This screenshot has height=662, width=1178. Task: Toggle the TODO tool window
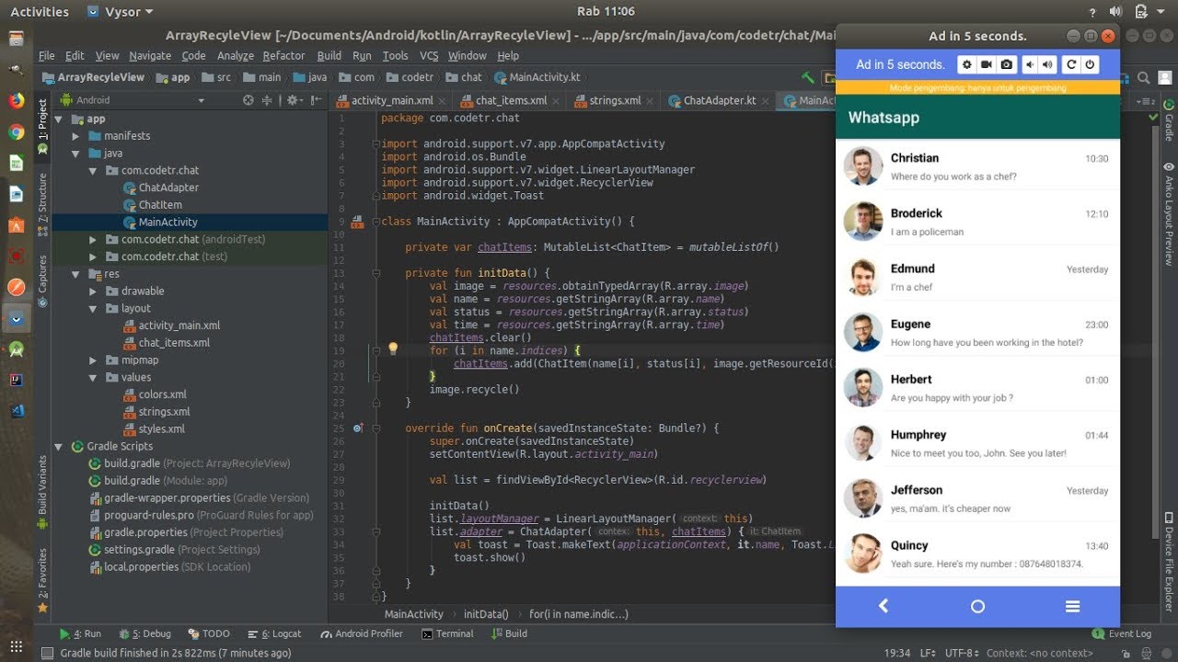pyautogui.click(x=209, y=633)
